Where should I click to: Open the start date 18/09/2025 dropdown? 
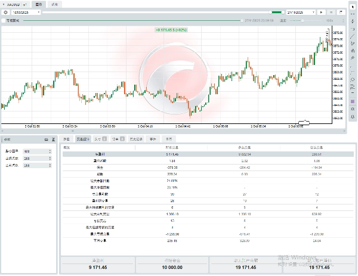point(39,12)
